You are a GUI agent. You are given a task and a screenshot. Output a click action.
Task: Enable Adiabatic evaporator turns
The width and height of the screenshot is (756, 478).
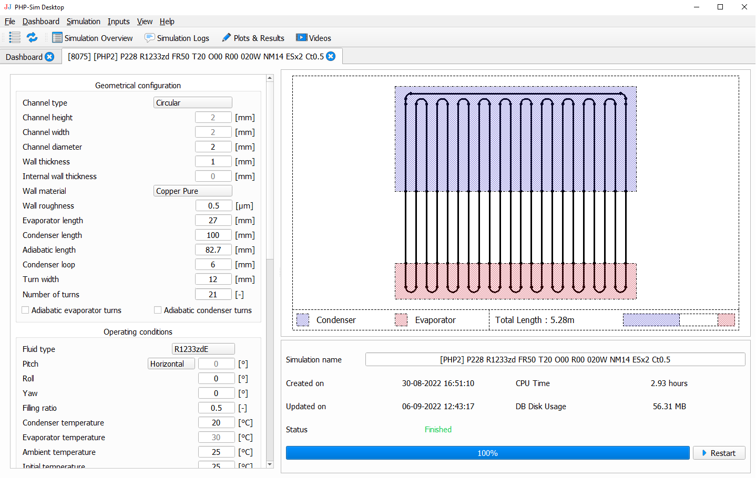point(25,310)
